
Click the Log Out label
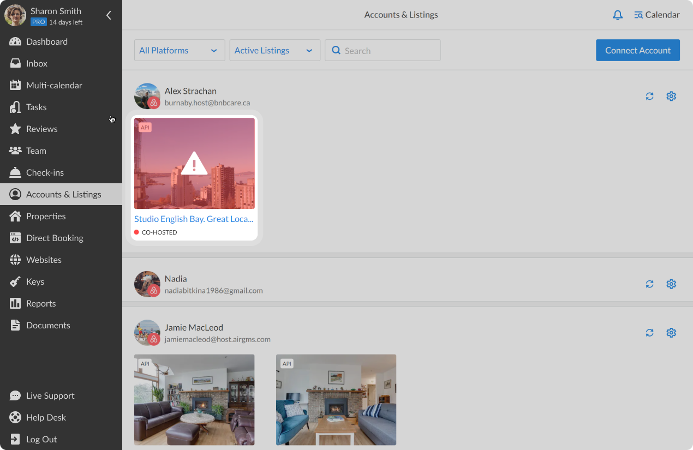click(x=41, y=439)
